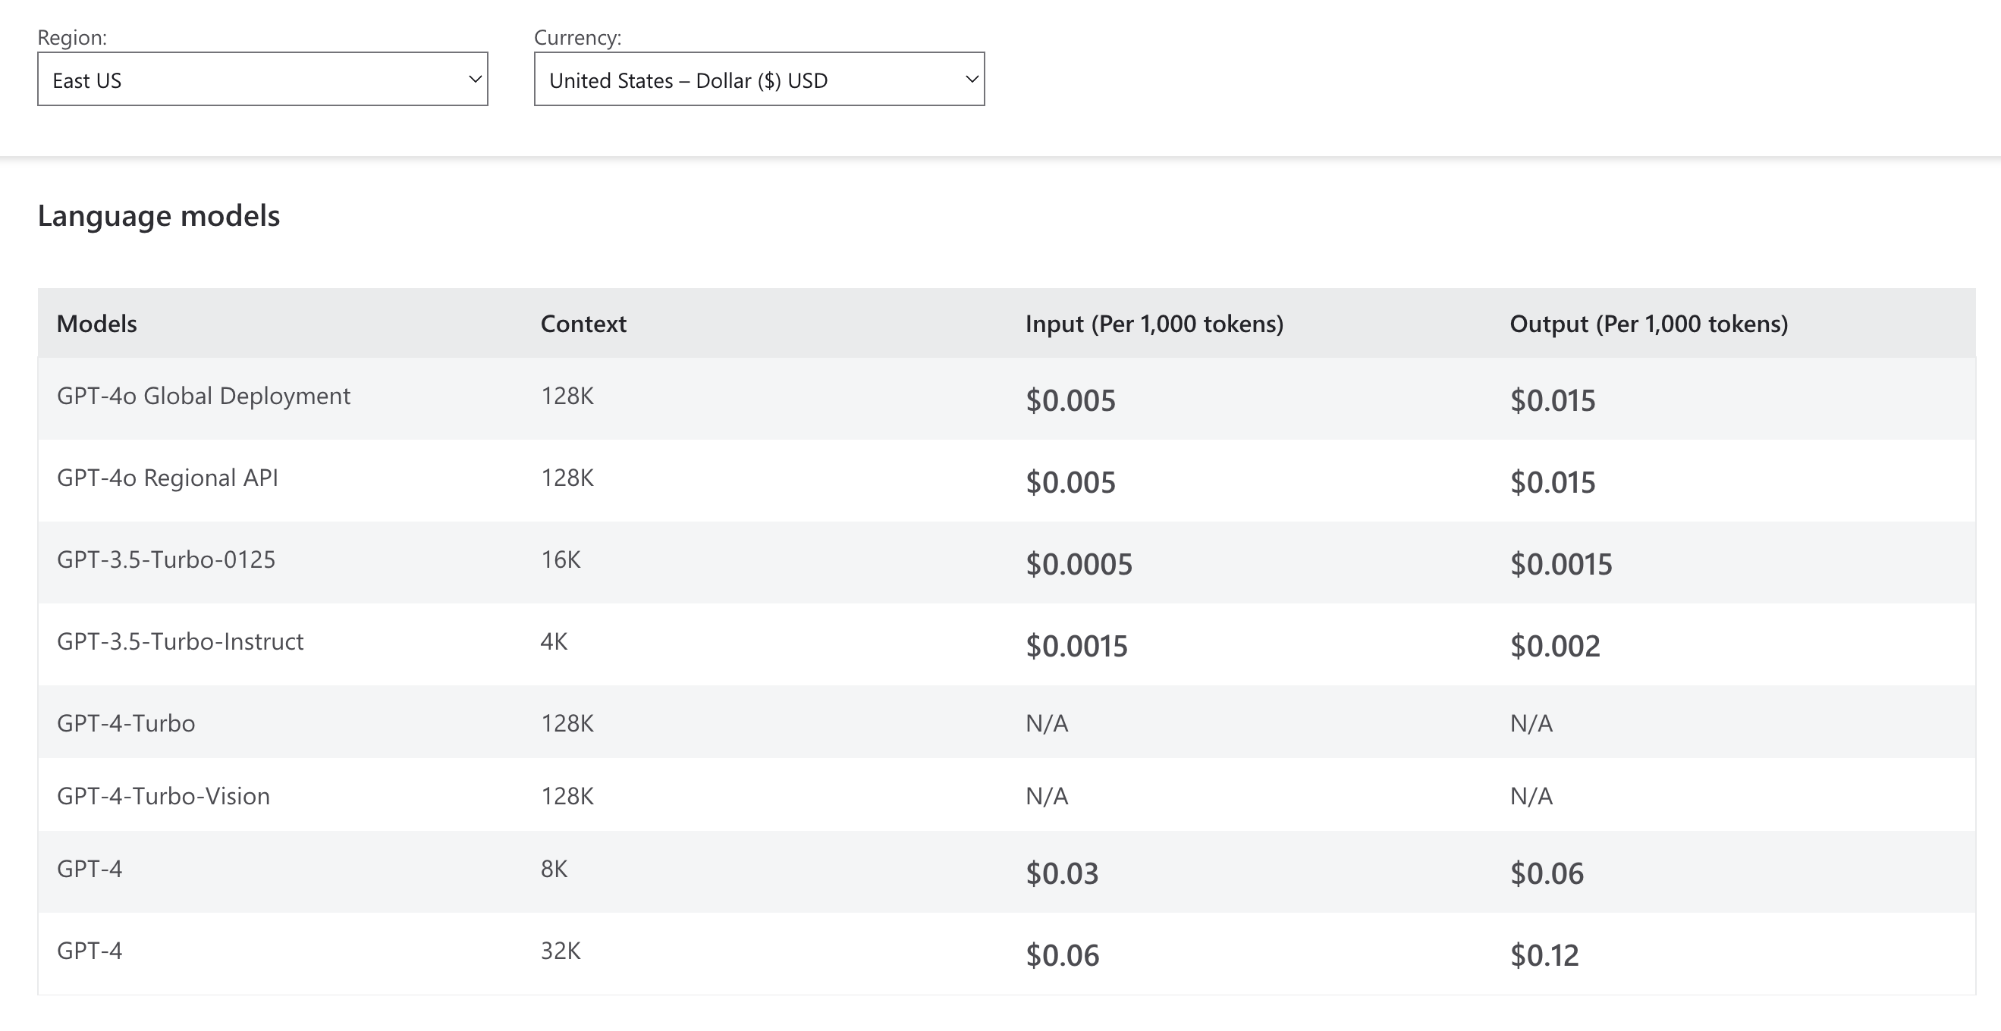Click $0.015 output for GPT-4o Regional API

click(1552, 483)
